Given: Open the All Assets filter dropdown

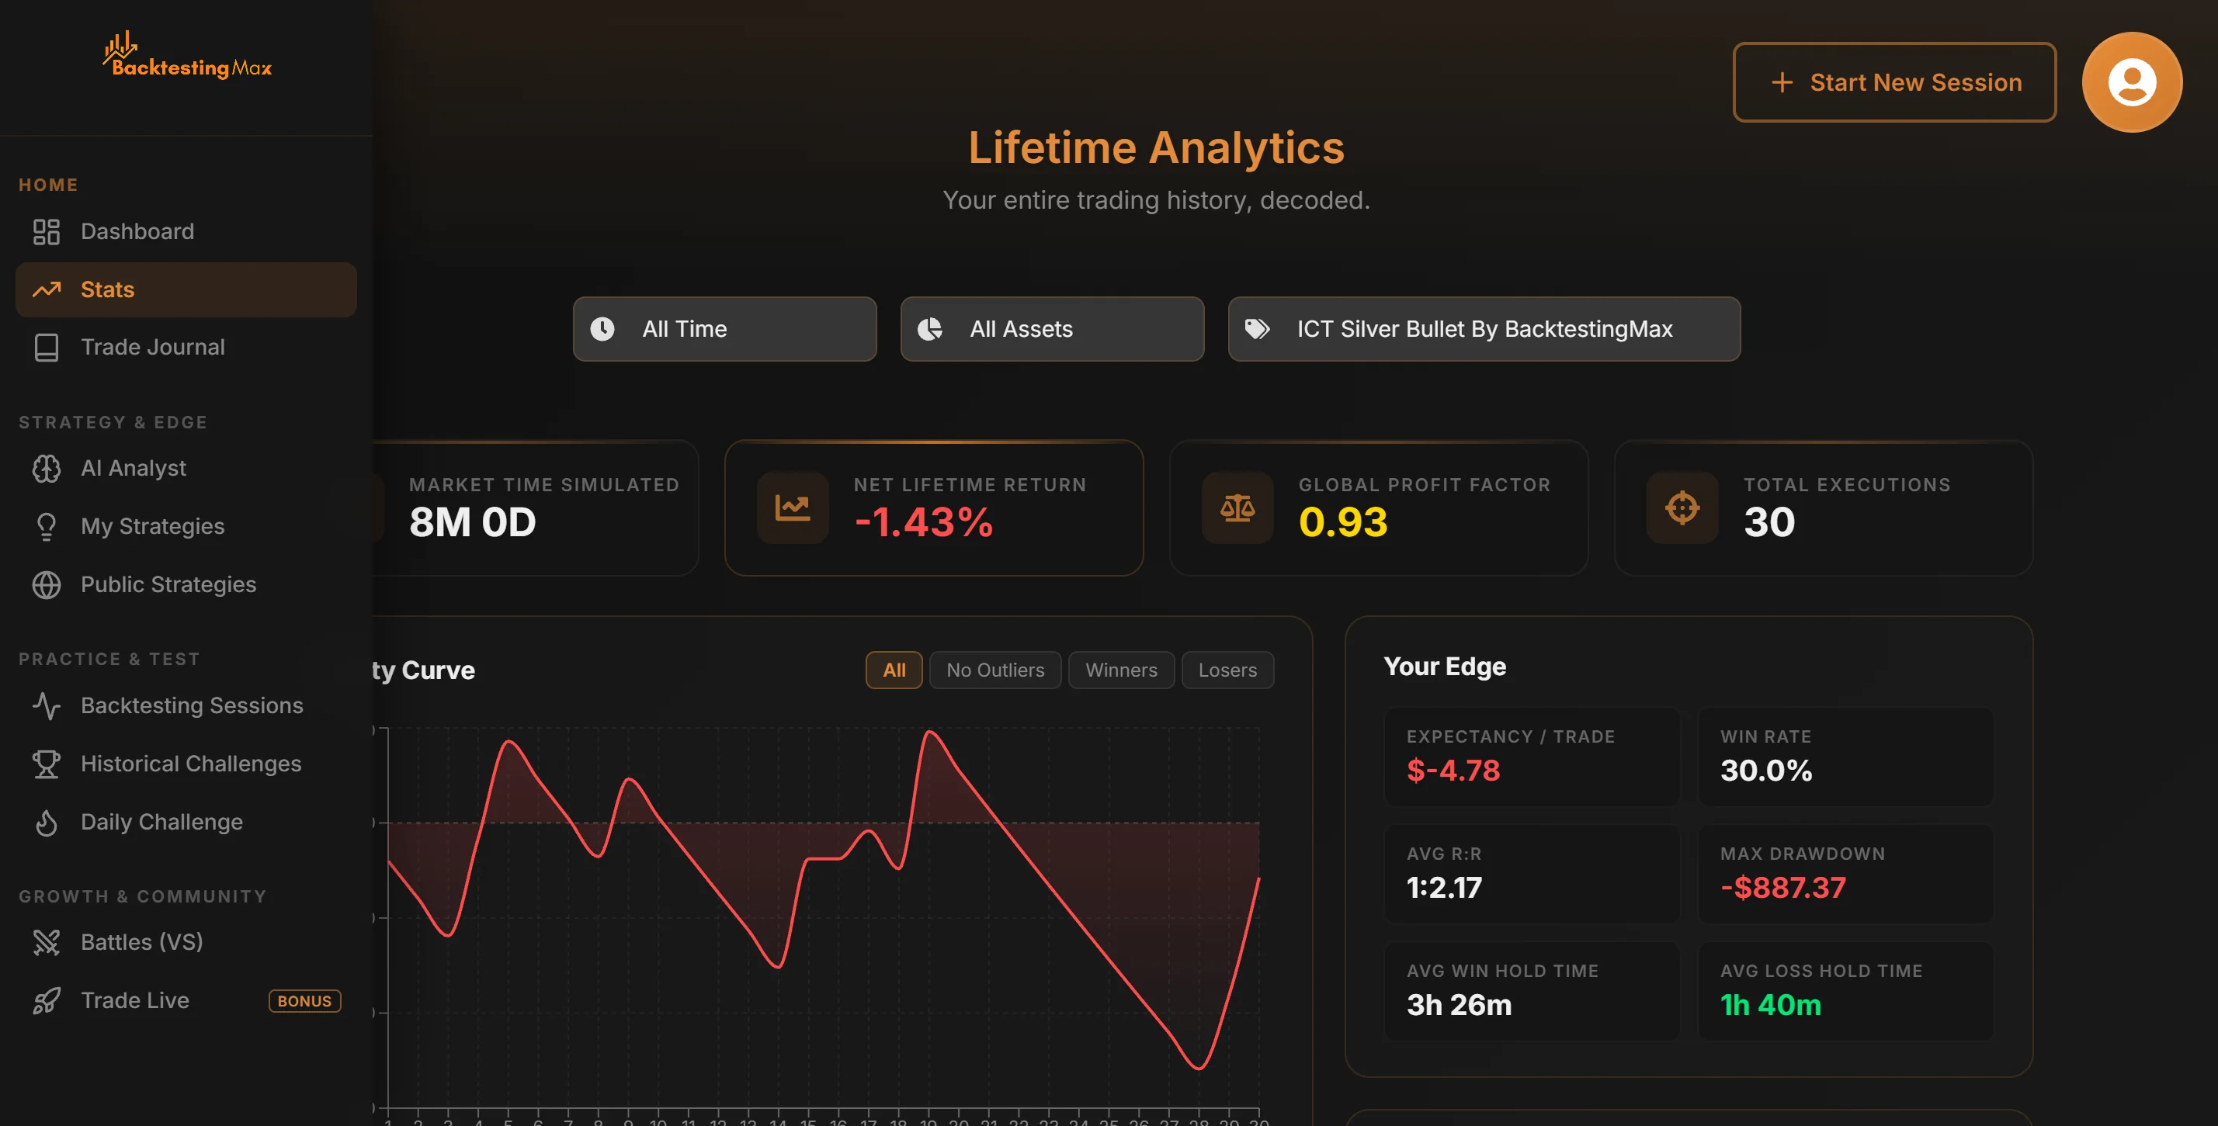Looking at the screenshot, I should [x=1052, y=329].
